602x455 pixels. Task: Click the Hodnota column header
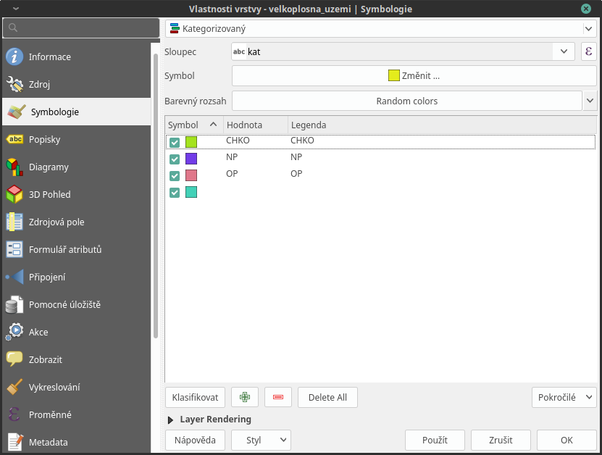tap(256, 125)
